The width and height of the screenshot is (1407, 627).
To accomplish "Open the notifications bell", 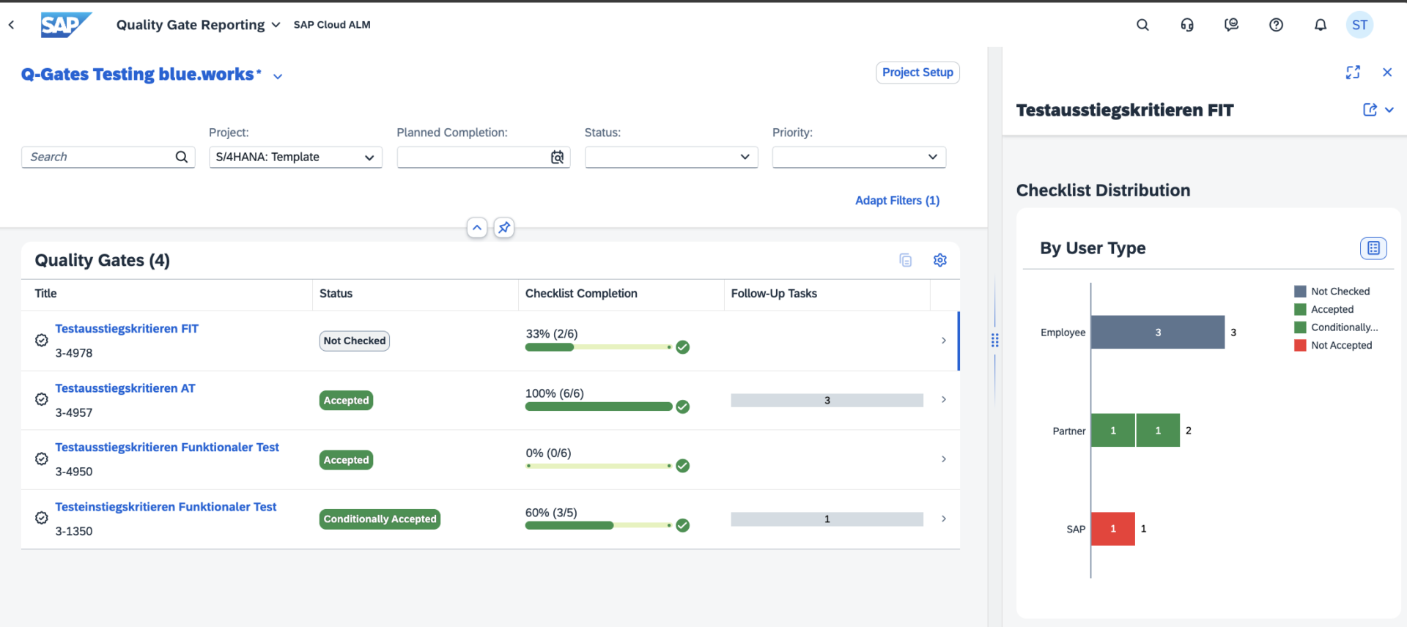I will tap(1320, 25).
